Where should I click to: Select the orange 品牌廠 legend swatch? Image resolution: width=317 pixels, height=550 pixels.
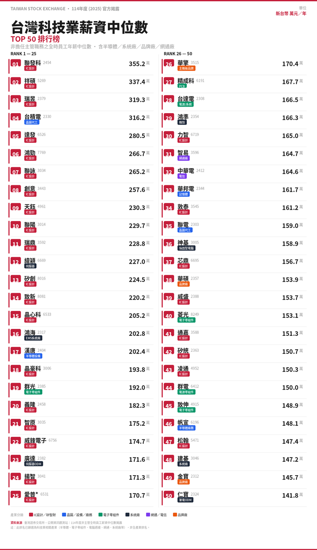click(175, 515)
